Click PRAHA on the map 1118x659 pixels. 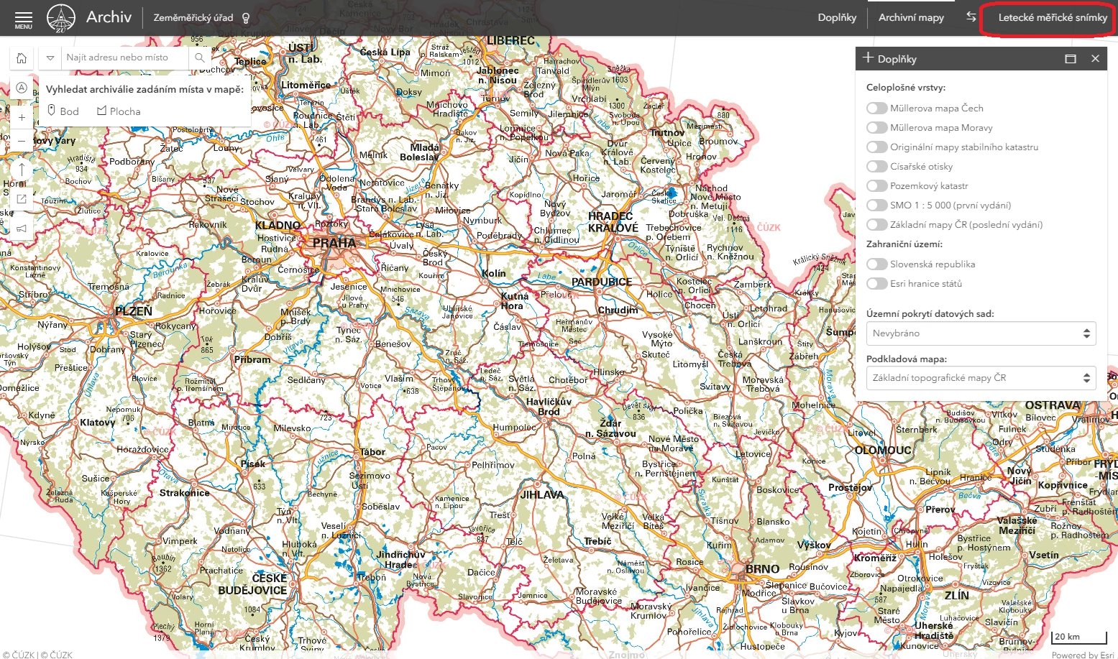[334, 243]
